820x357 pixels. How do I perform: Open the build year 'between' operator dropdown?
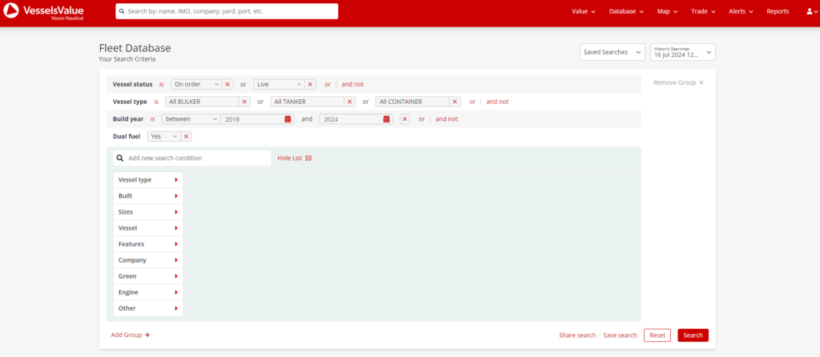click(191, 119)
